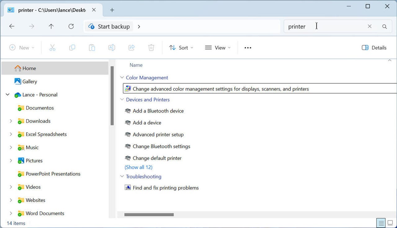Clear the search box text
This screenshot has width=397, height=228.
[x=369, y=26]
